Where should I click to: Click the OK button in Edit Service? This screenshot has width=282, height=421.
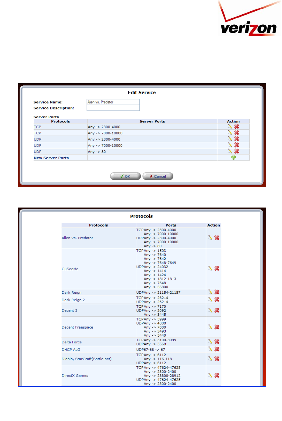pos(125,176)
